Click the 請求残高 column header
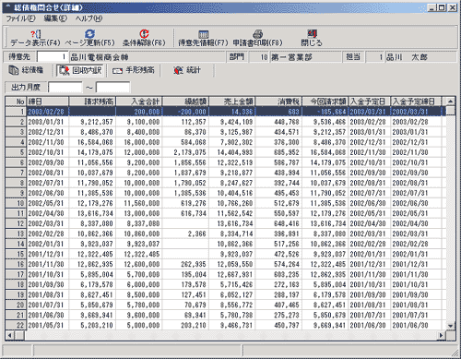 pyautogui.click(x=92, y=102)
